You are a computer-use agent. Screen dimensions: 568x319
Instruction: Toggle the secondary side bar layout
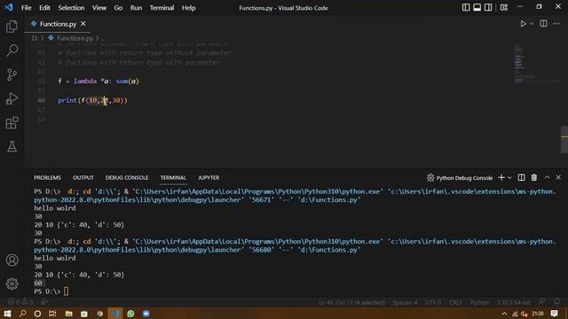488,8
